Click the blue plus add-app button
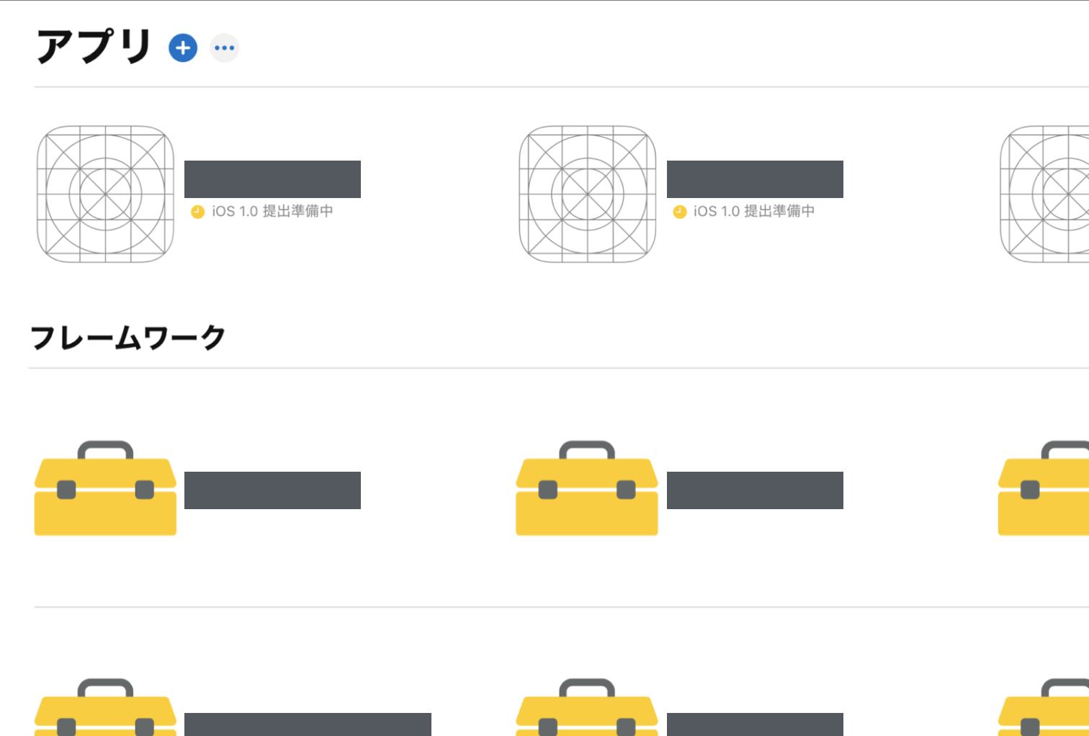1089x736 pixels. tap(183, 48)
